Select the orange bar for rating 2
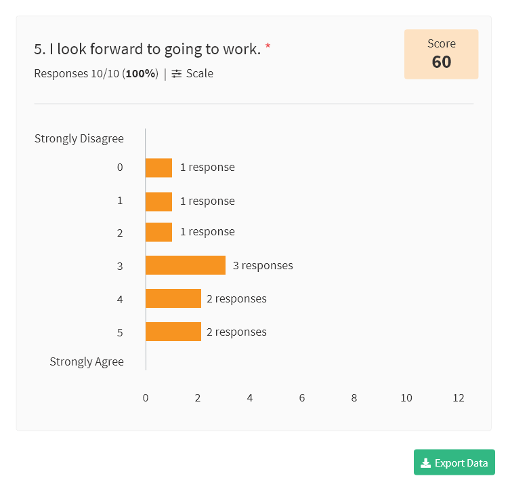Image resolution: width=510 pixels, height=491 pixels. click(158, 232)
